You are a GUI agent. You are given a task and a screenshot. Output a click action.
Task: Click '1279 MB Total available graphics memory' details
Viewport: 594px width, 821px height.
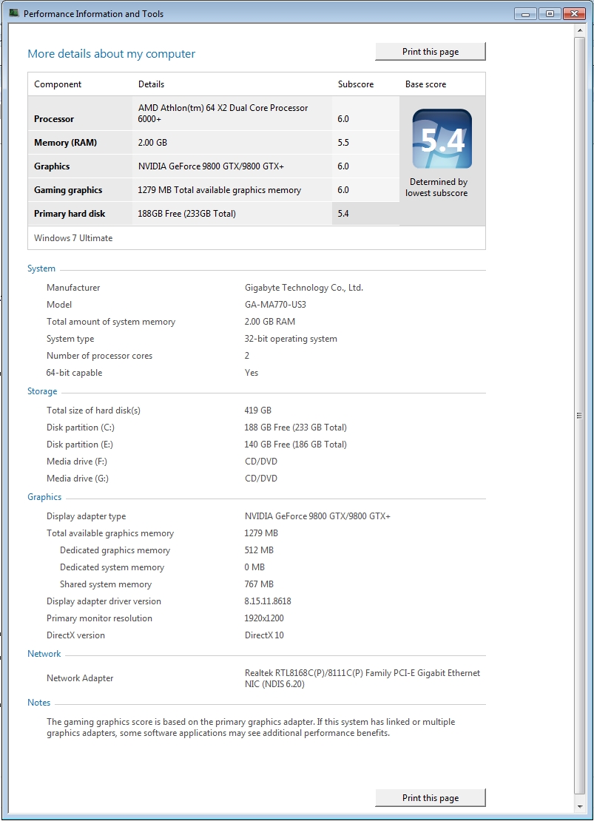point(220,190)
